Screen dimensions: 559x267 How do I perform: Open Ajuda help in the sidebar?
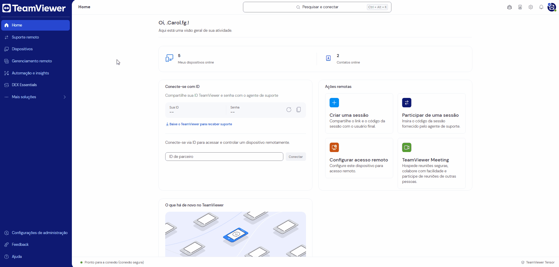pos(36,257)
